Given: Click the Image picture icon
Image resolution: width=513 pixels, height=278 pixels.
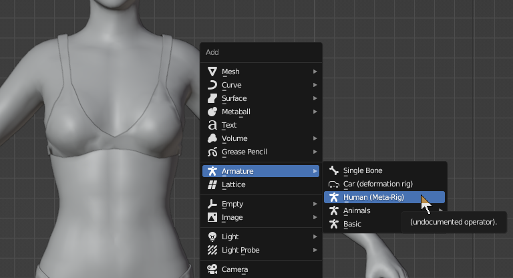Looking at the screenshot, I should (x=212, y=217).
